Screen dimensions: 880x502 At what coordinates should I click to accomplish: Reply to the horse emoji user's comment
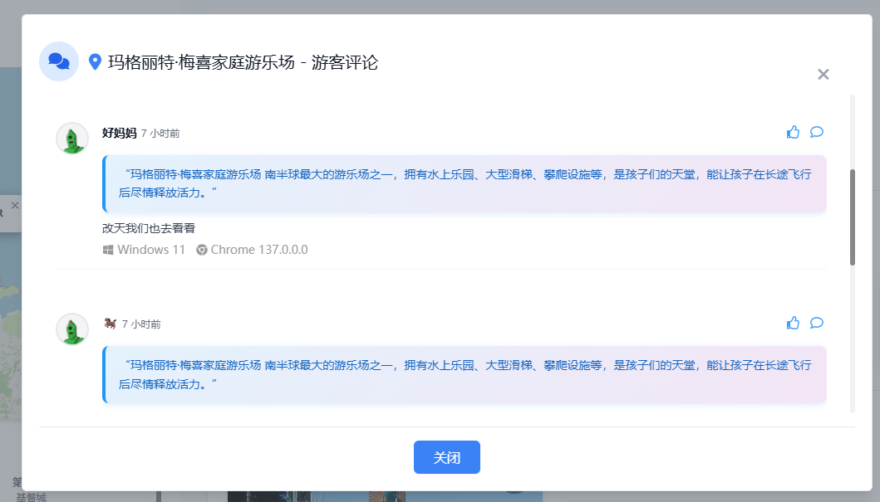click(x=816, y=323)
